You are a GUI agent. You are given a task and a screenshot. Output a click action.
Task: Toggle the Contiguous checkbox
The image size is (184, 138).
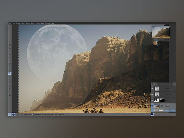click(33, 114)
